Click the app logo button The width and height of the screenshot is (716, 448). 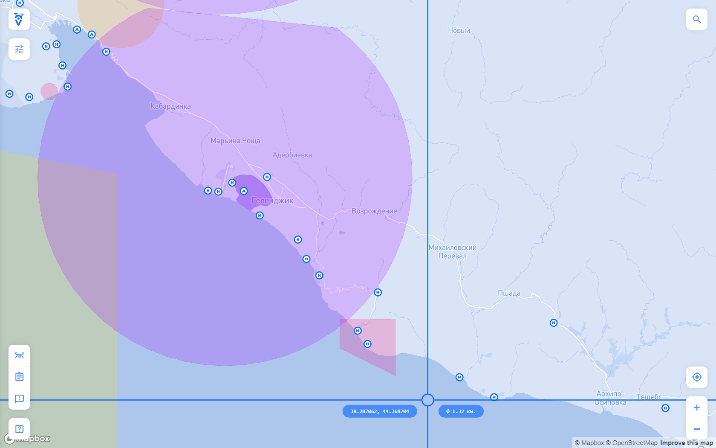point(19,19)
